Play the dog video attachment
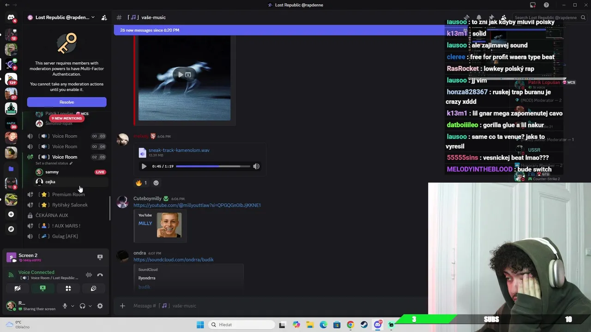Screen dimensions: 591x332 [181, 75]
